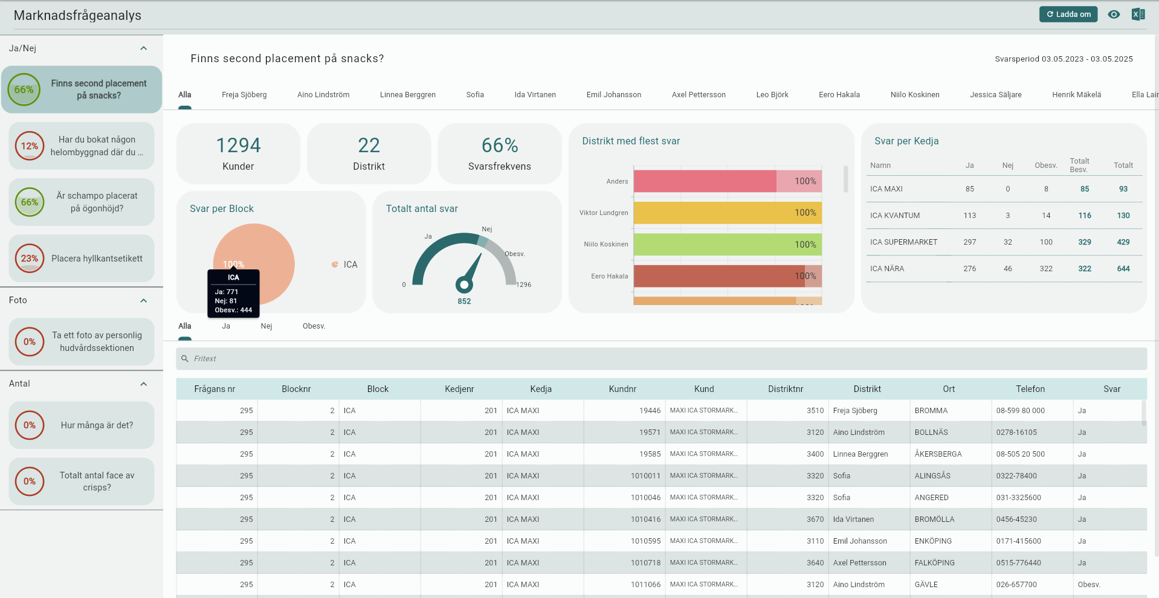Click the search icon in Fritext field
The height and width of the screenshot is (598, 1159).
[185, 358]
